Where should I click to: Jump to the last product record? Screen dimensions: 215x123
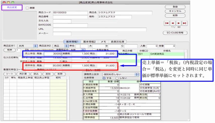(x=184, y=23)
